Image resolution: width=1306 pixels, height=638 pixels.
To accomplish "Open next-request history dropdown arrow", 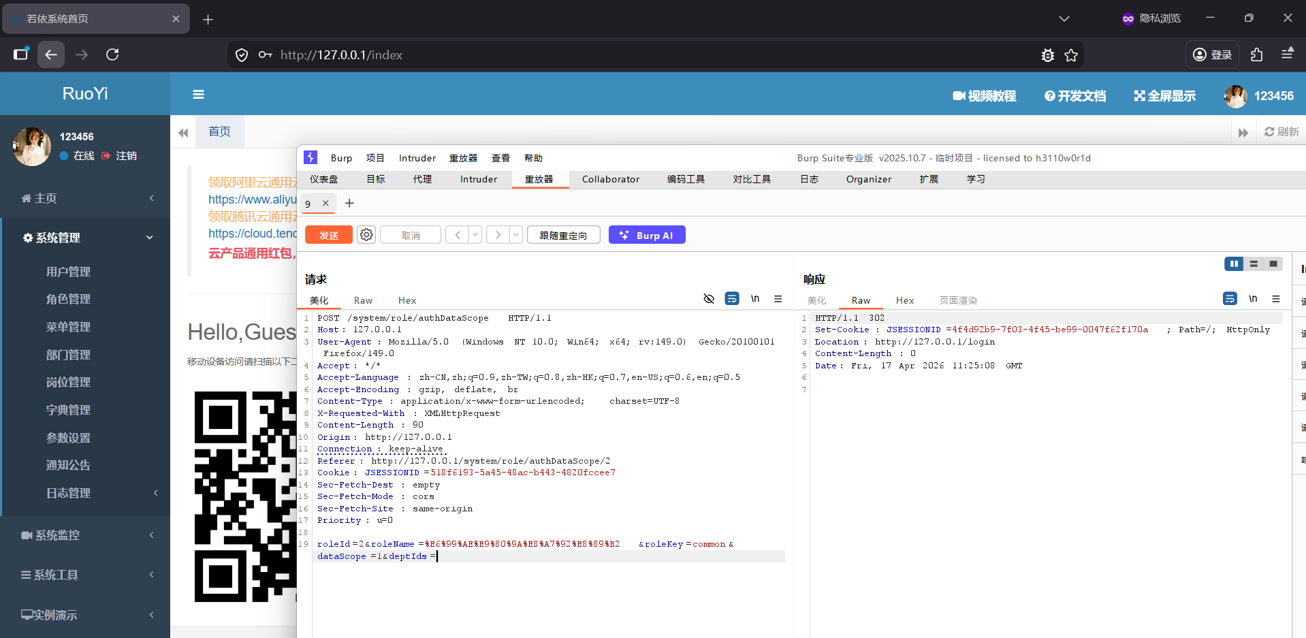I will [516, 235].
